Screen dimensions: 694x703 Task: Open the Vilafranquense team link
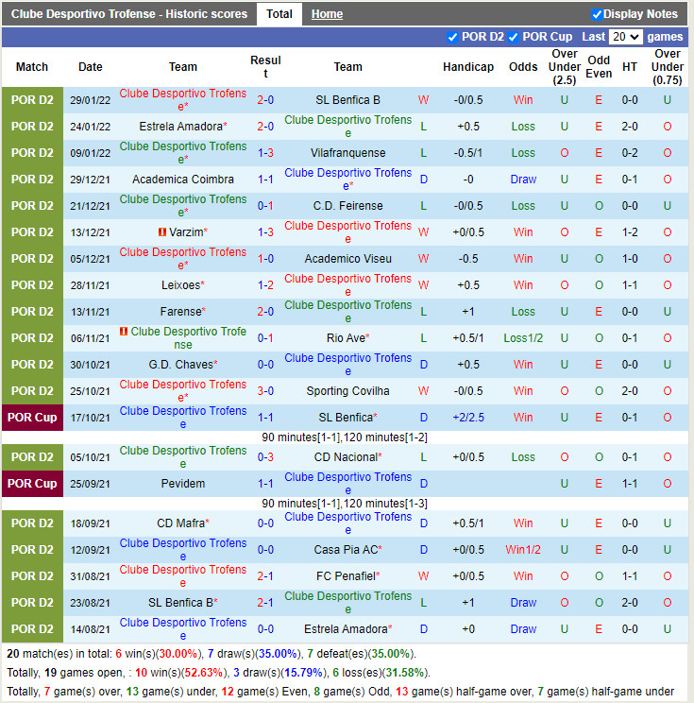click(347, 153)
